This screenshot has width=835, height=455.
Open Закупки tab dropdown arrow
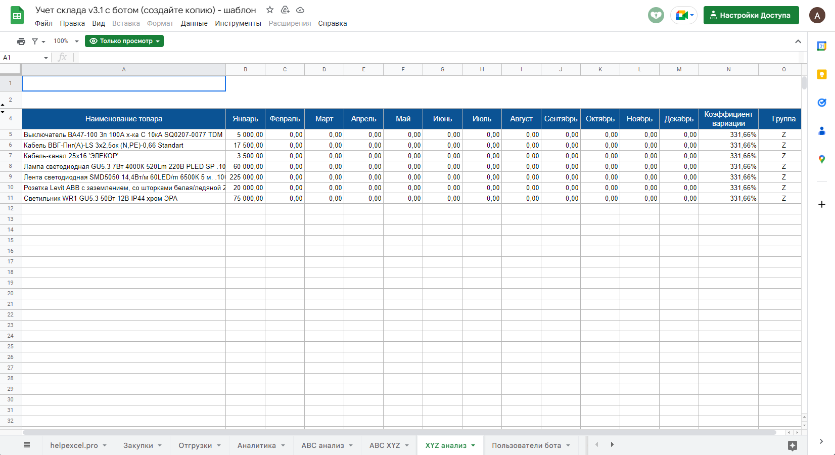[160, 445]
